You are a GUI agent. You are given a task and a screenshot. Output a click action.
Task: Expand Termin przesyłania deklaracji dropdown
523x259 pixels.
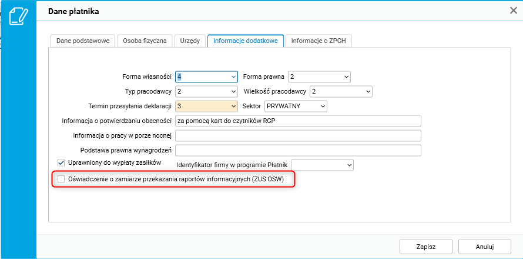206,106
